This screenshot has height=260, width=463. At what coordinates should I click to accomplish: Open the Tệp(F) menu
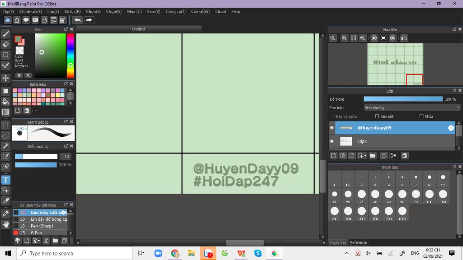click(8, 11)
